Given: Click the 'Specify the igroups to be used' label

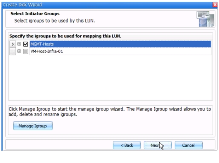Looking at the screenshot, I should pyautogui.click(x=65, y=36).
